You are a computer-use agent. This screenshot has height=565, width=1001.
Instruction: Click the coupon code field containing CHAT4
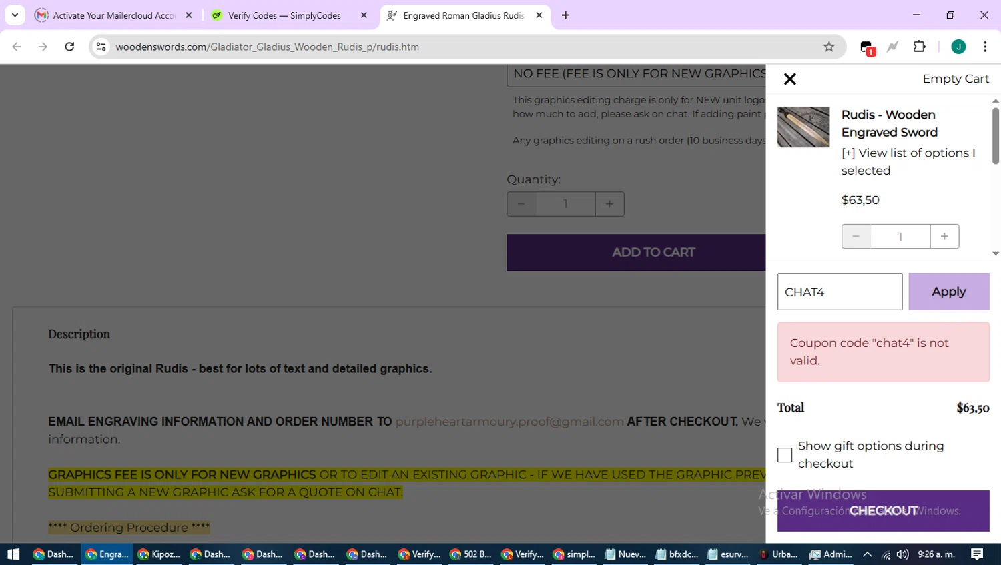click(x=840, y=292)
